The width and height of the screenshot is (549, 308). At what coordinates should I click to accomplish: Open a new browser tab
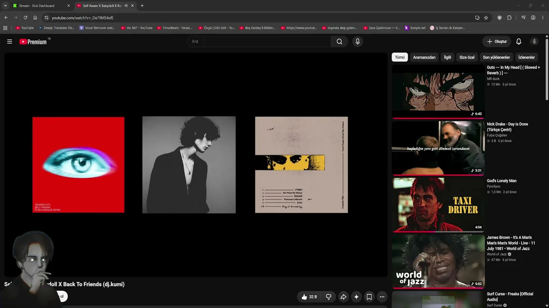[x=142, y=6]
